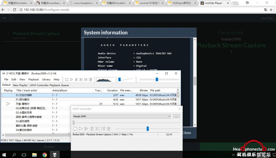Reload the moOde page in Chrome
This screenshot has width=276, height=158.
(14, 10)
